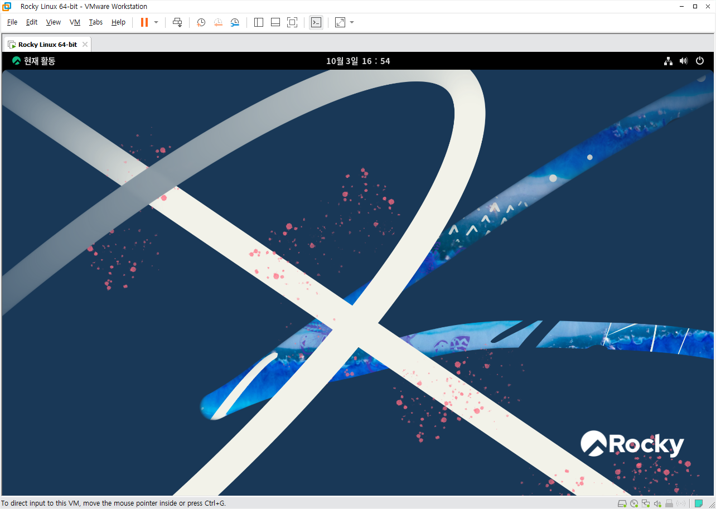Viewport: 716px width, 509px height.
Task: Open the Snapshot Manager wrench-clock icon
Action: click(x=235, y=22)
